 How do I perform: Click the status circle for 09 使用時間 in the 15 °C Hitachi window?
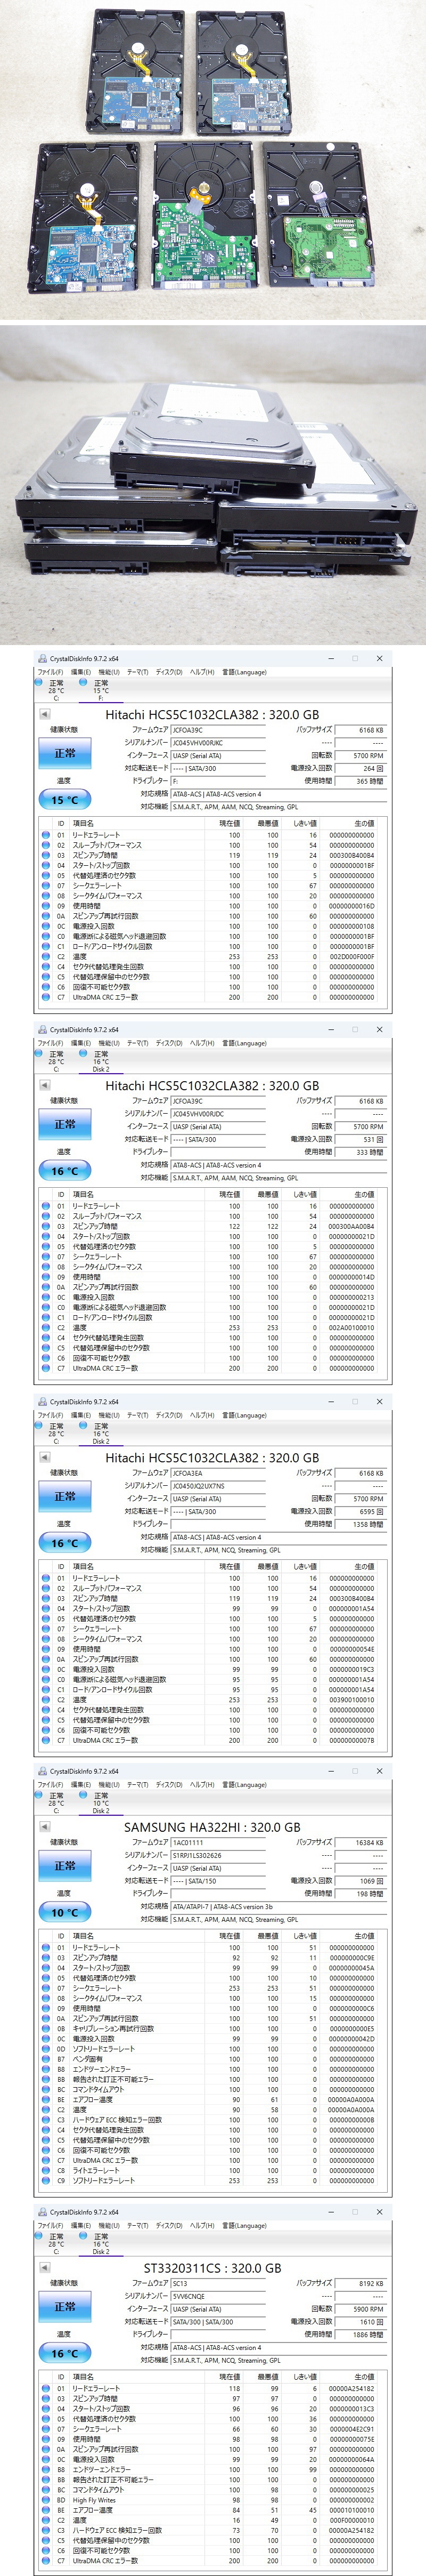(x=45, y=906)
